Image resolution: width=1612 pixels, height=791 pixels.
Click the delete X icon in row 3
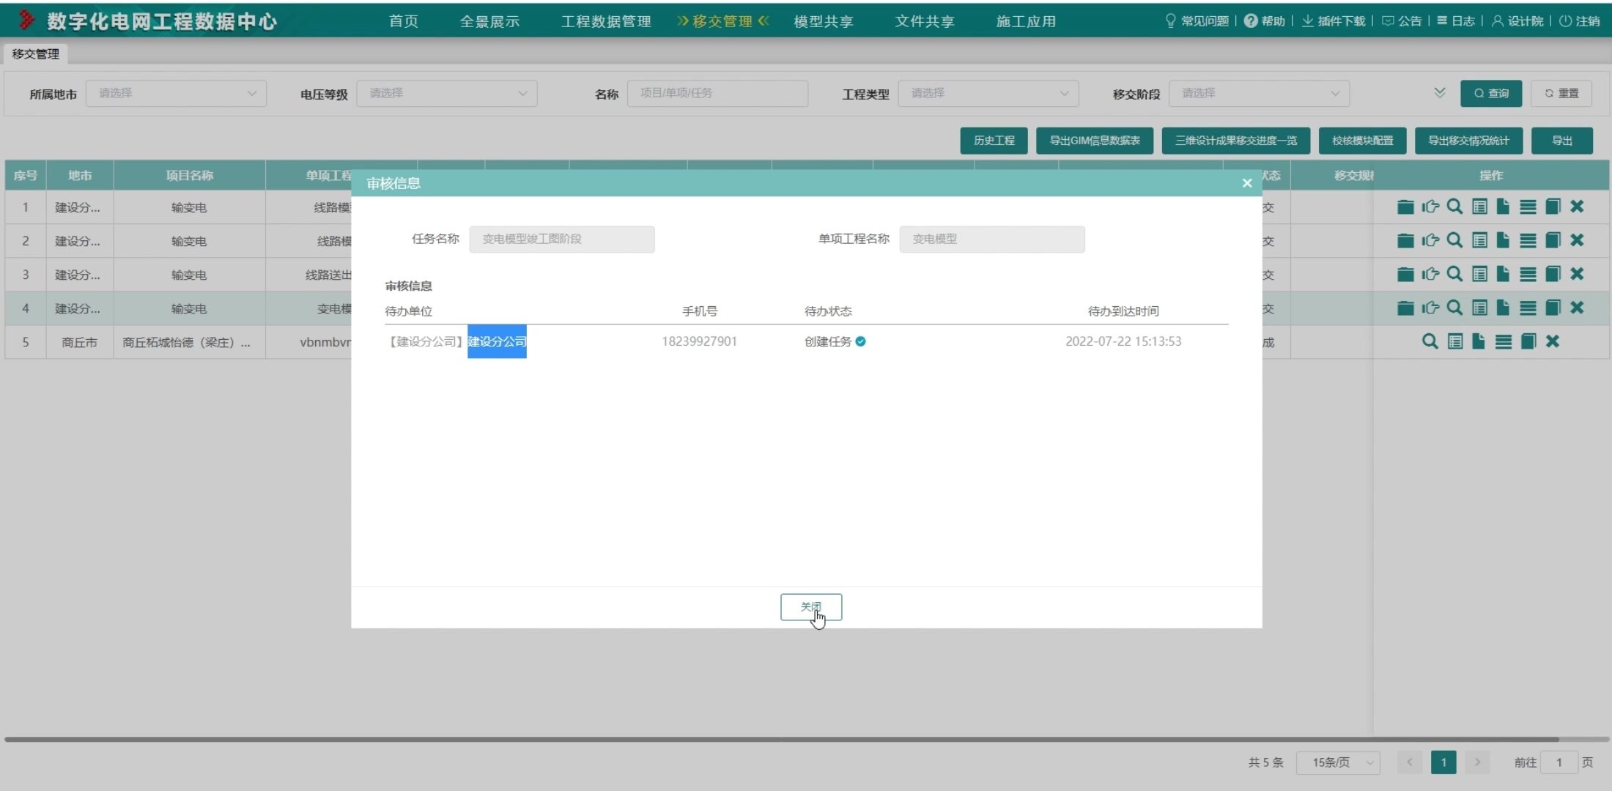click(1577, 274)
